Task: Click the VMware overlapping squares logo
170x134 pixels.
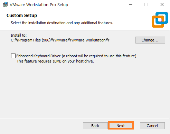Action: [160, 20]
